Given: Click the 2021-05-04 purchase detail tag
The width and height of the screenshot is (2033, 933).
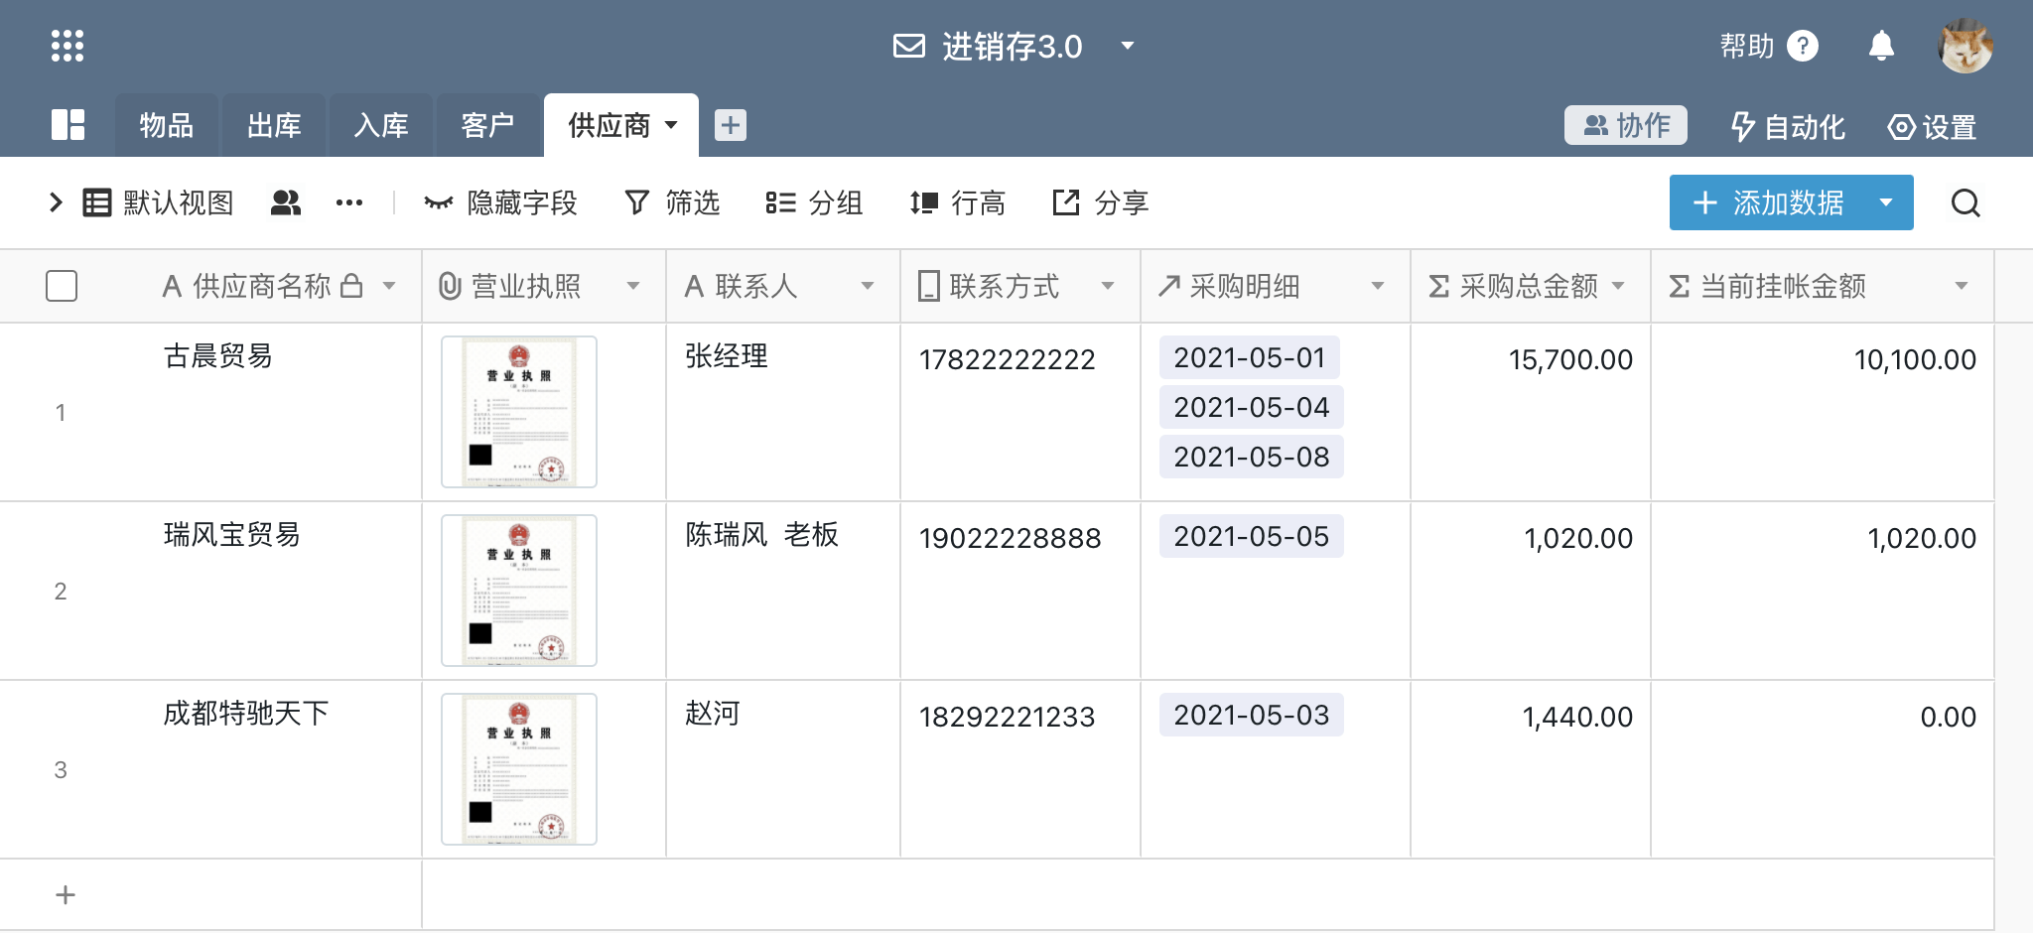Looking at the screenshot, I should point(1252,407).
